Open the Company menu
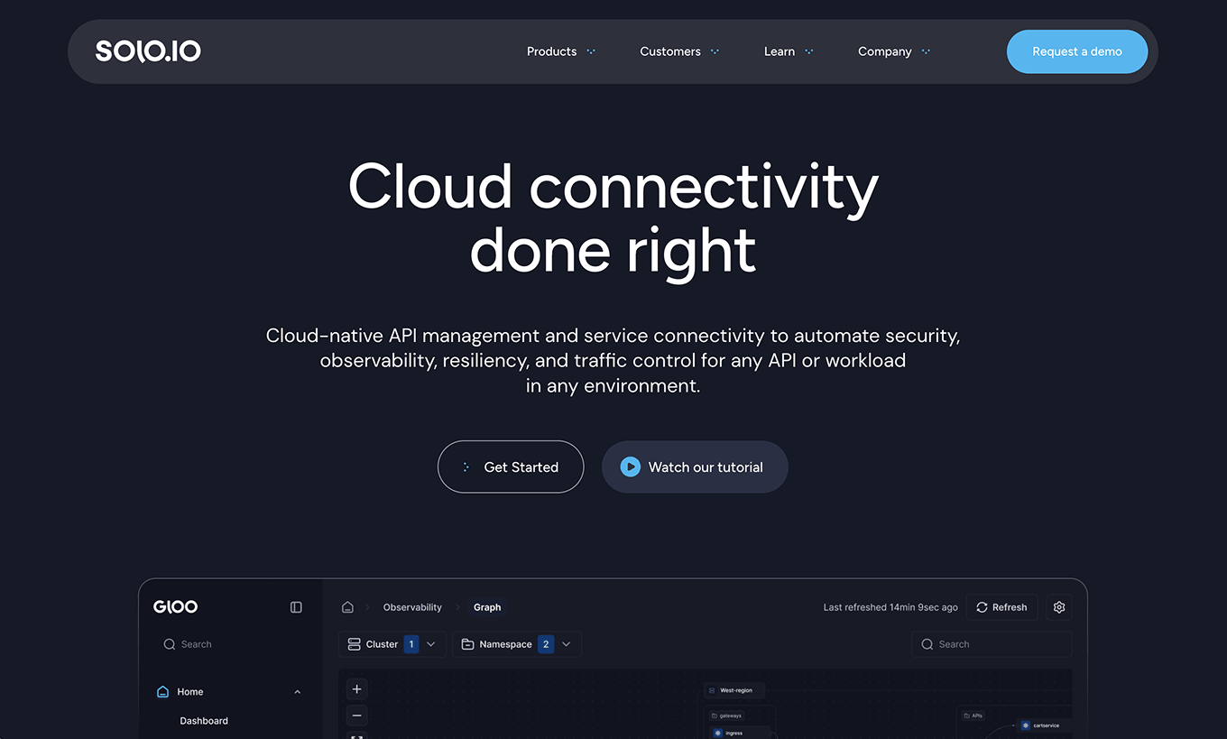The image size is (1227, 739). pyautogui.click(x=894, y=51)
